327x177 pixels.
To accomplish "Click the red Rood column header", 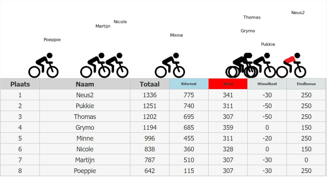I will point(228,84).
